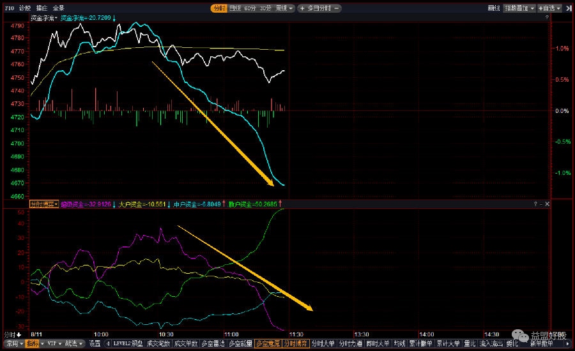Viewport: 575px width, 351px height.
Task: Click the help question mark in lower panel
Action: (x=537, y=204)
